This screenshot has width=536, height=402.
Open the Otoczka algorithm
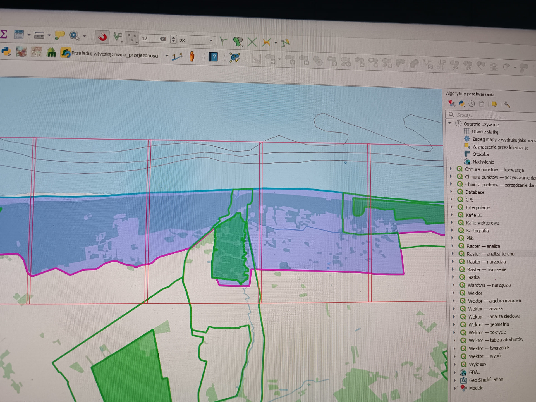coord(480,154)
